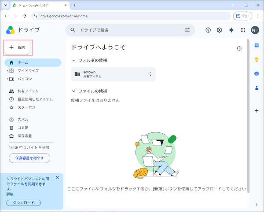Click the search magnifier icon
The width and height of the screenshot is (264, 212).
(x=73, y=30)
